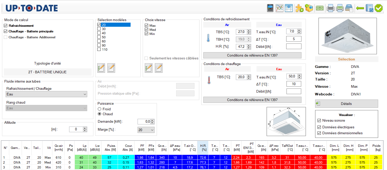Click the green banknote price icon
387x170 pixels.
tap(320, 8)
